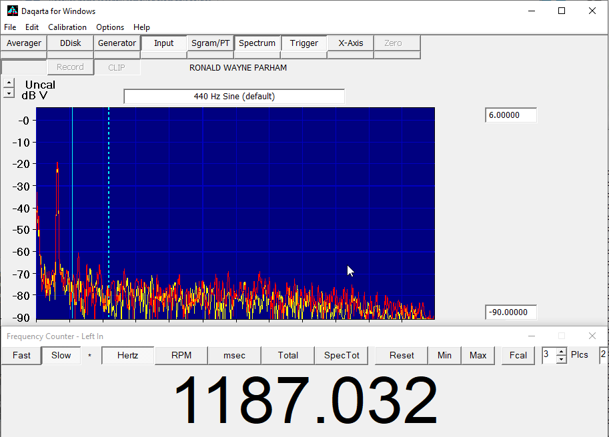Click the solid cyan cursor line in spectrum

72,200
